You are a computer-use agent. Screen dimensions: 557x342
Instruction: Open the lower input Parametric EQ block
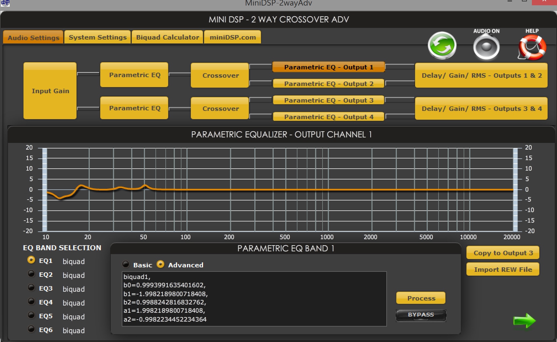(134, 108)
